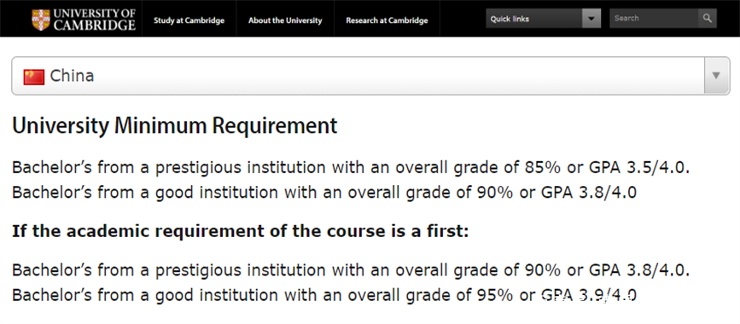The image size is (740, 324).
Task: Open the Quick links arrow button
Action: coord(591,19)
